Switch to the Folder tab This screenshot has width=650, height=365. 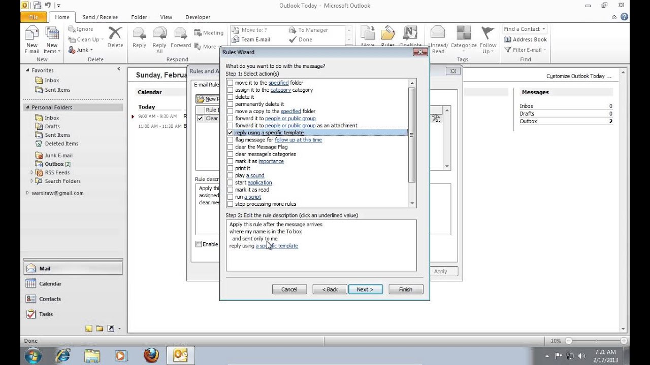(139, 17)
